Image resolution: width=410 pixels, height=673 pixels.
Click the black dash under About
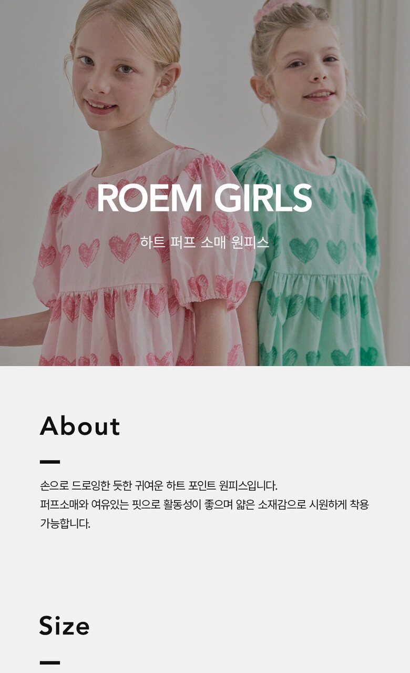tap(50, 462)
